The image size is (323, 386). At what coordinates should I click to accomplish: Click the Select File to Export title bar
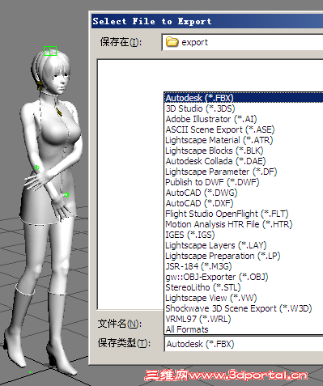(x=207, y=21)
